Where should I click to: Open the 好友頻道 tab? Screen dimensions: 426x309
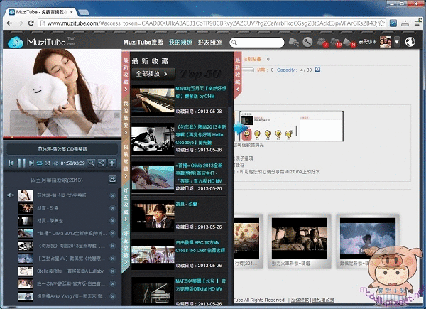tap(209, 43)
